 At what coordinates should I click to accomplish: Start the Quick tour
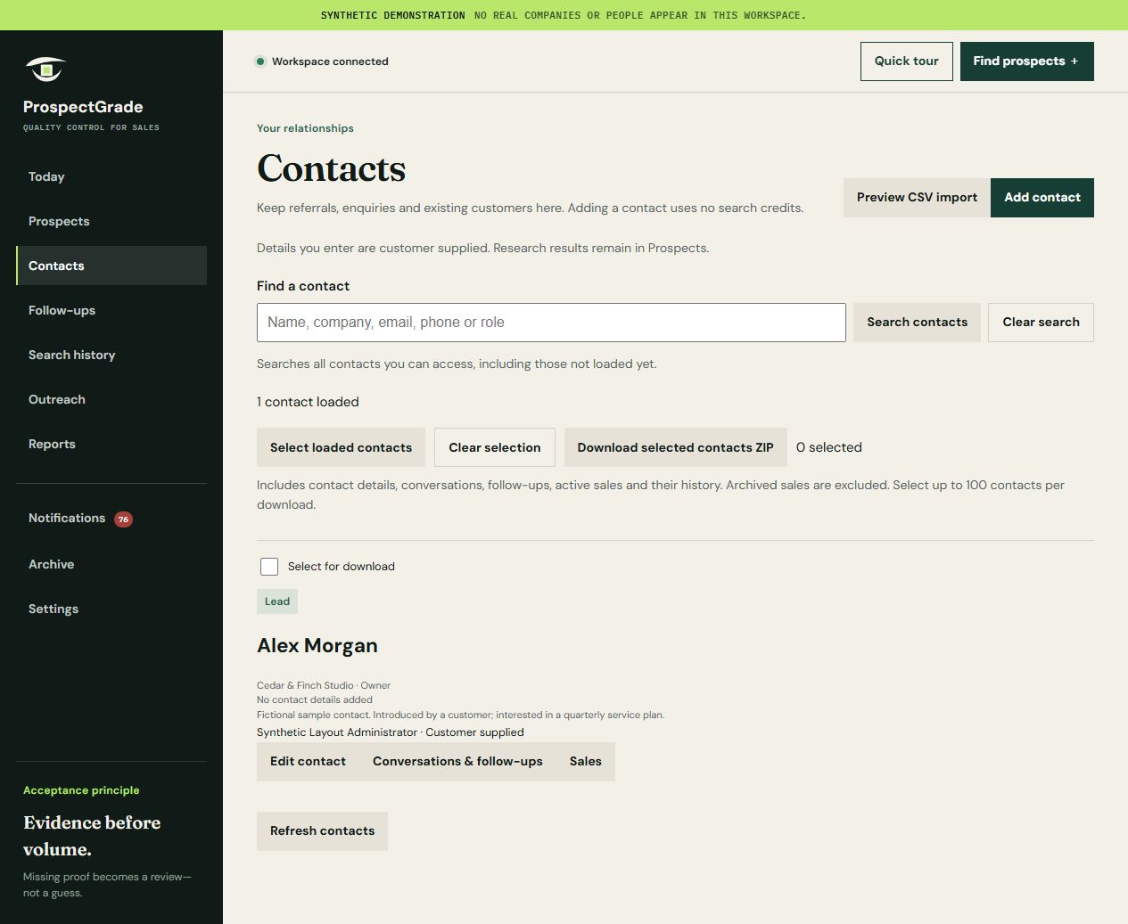pyautogui.click(x=906, y=61)
